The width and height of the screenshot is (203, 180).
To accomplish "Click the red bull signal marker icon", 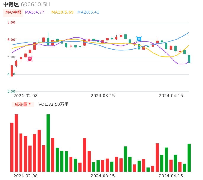I will [30, 59].
